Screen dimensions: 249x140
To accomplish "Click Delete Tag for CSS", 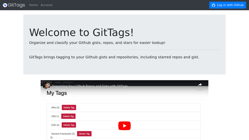I will coord(68,116).
